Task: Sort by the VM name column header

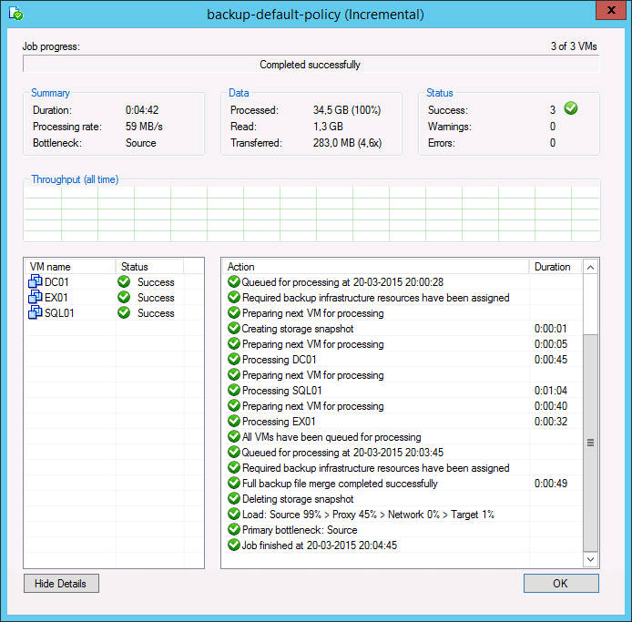Action: pos(69,267)
